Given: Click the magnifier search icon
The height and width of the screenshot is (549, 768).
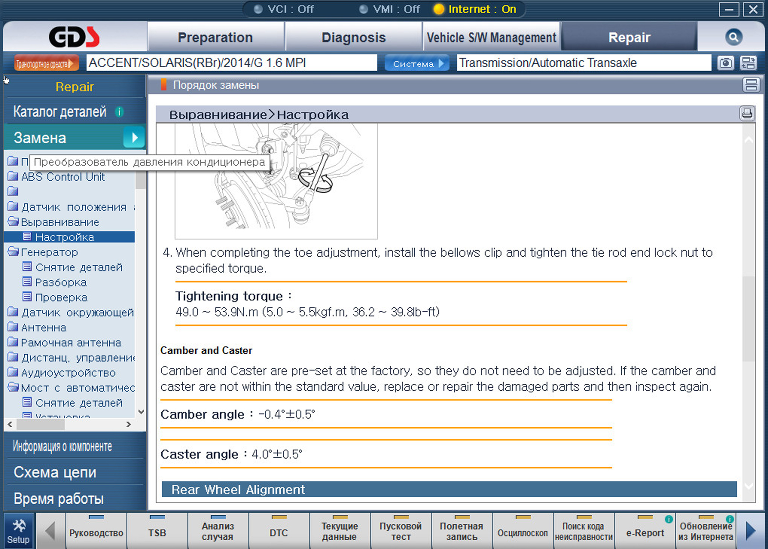Looking at the screenshot, I should click(733, 37).
